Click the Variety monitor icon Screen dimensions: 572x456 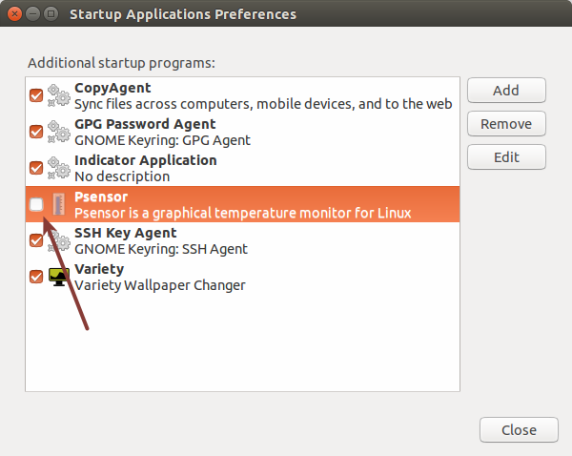pyautogui.click(x=59, y=277)
